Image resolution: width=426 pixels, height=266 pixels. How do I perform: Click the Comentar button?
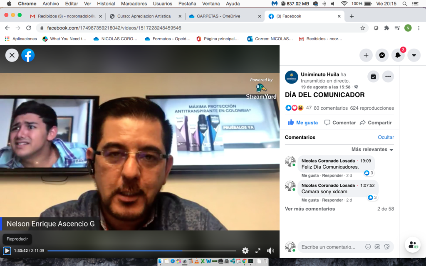[x=340, y=123]
